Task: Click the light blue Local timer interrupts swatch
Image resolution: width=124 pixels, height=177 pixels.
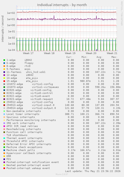Action: 4,114
